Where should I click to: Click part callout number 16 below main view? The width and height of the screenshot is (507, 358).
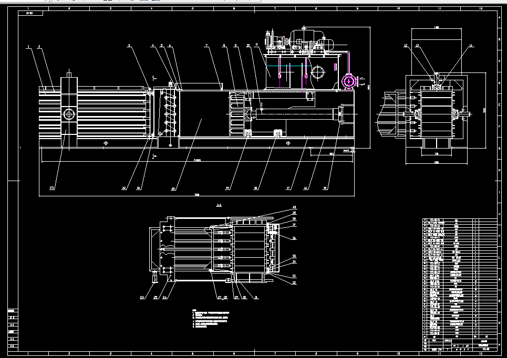pyautogui.click(x=306, y=188)
